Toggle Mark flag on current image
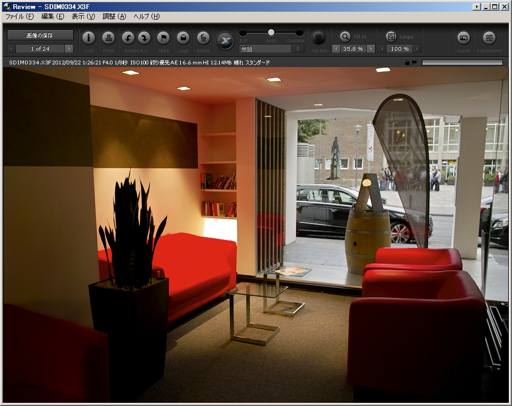Screen dimensions: 512x406 click(163, 38)
